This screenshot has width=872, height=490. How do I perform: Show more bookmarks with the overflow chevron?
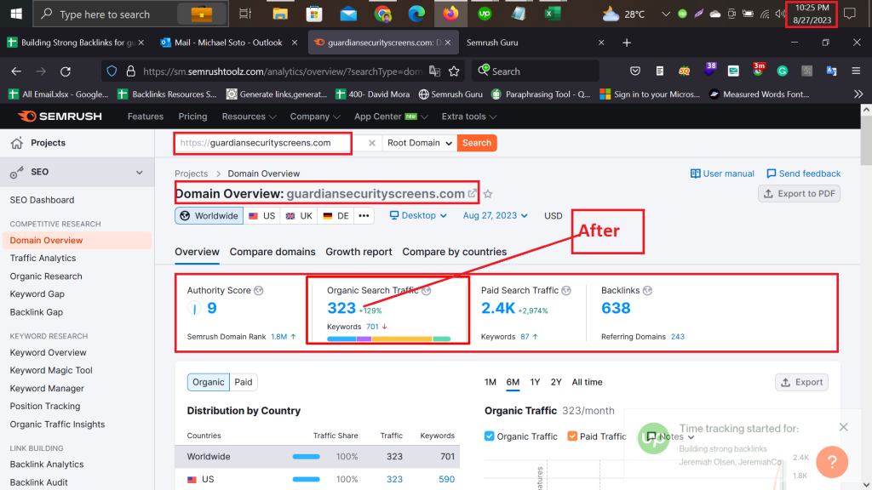pos(858,94)
